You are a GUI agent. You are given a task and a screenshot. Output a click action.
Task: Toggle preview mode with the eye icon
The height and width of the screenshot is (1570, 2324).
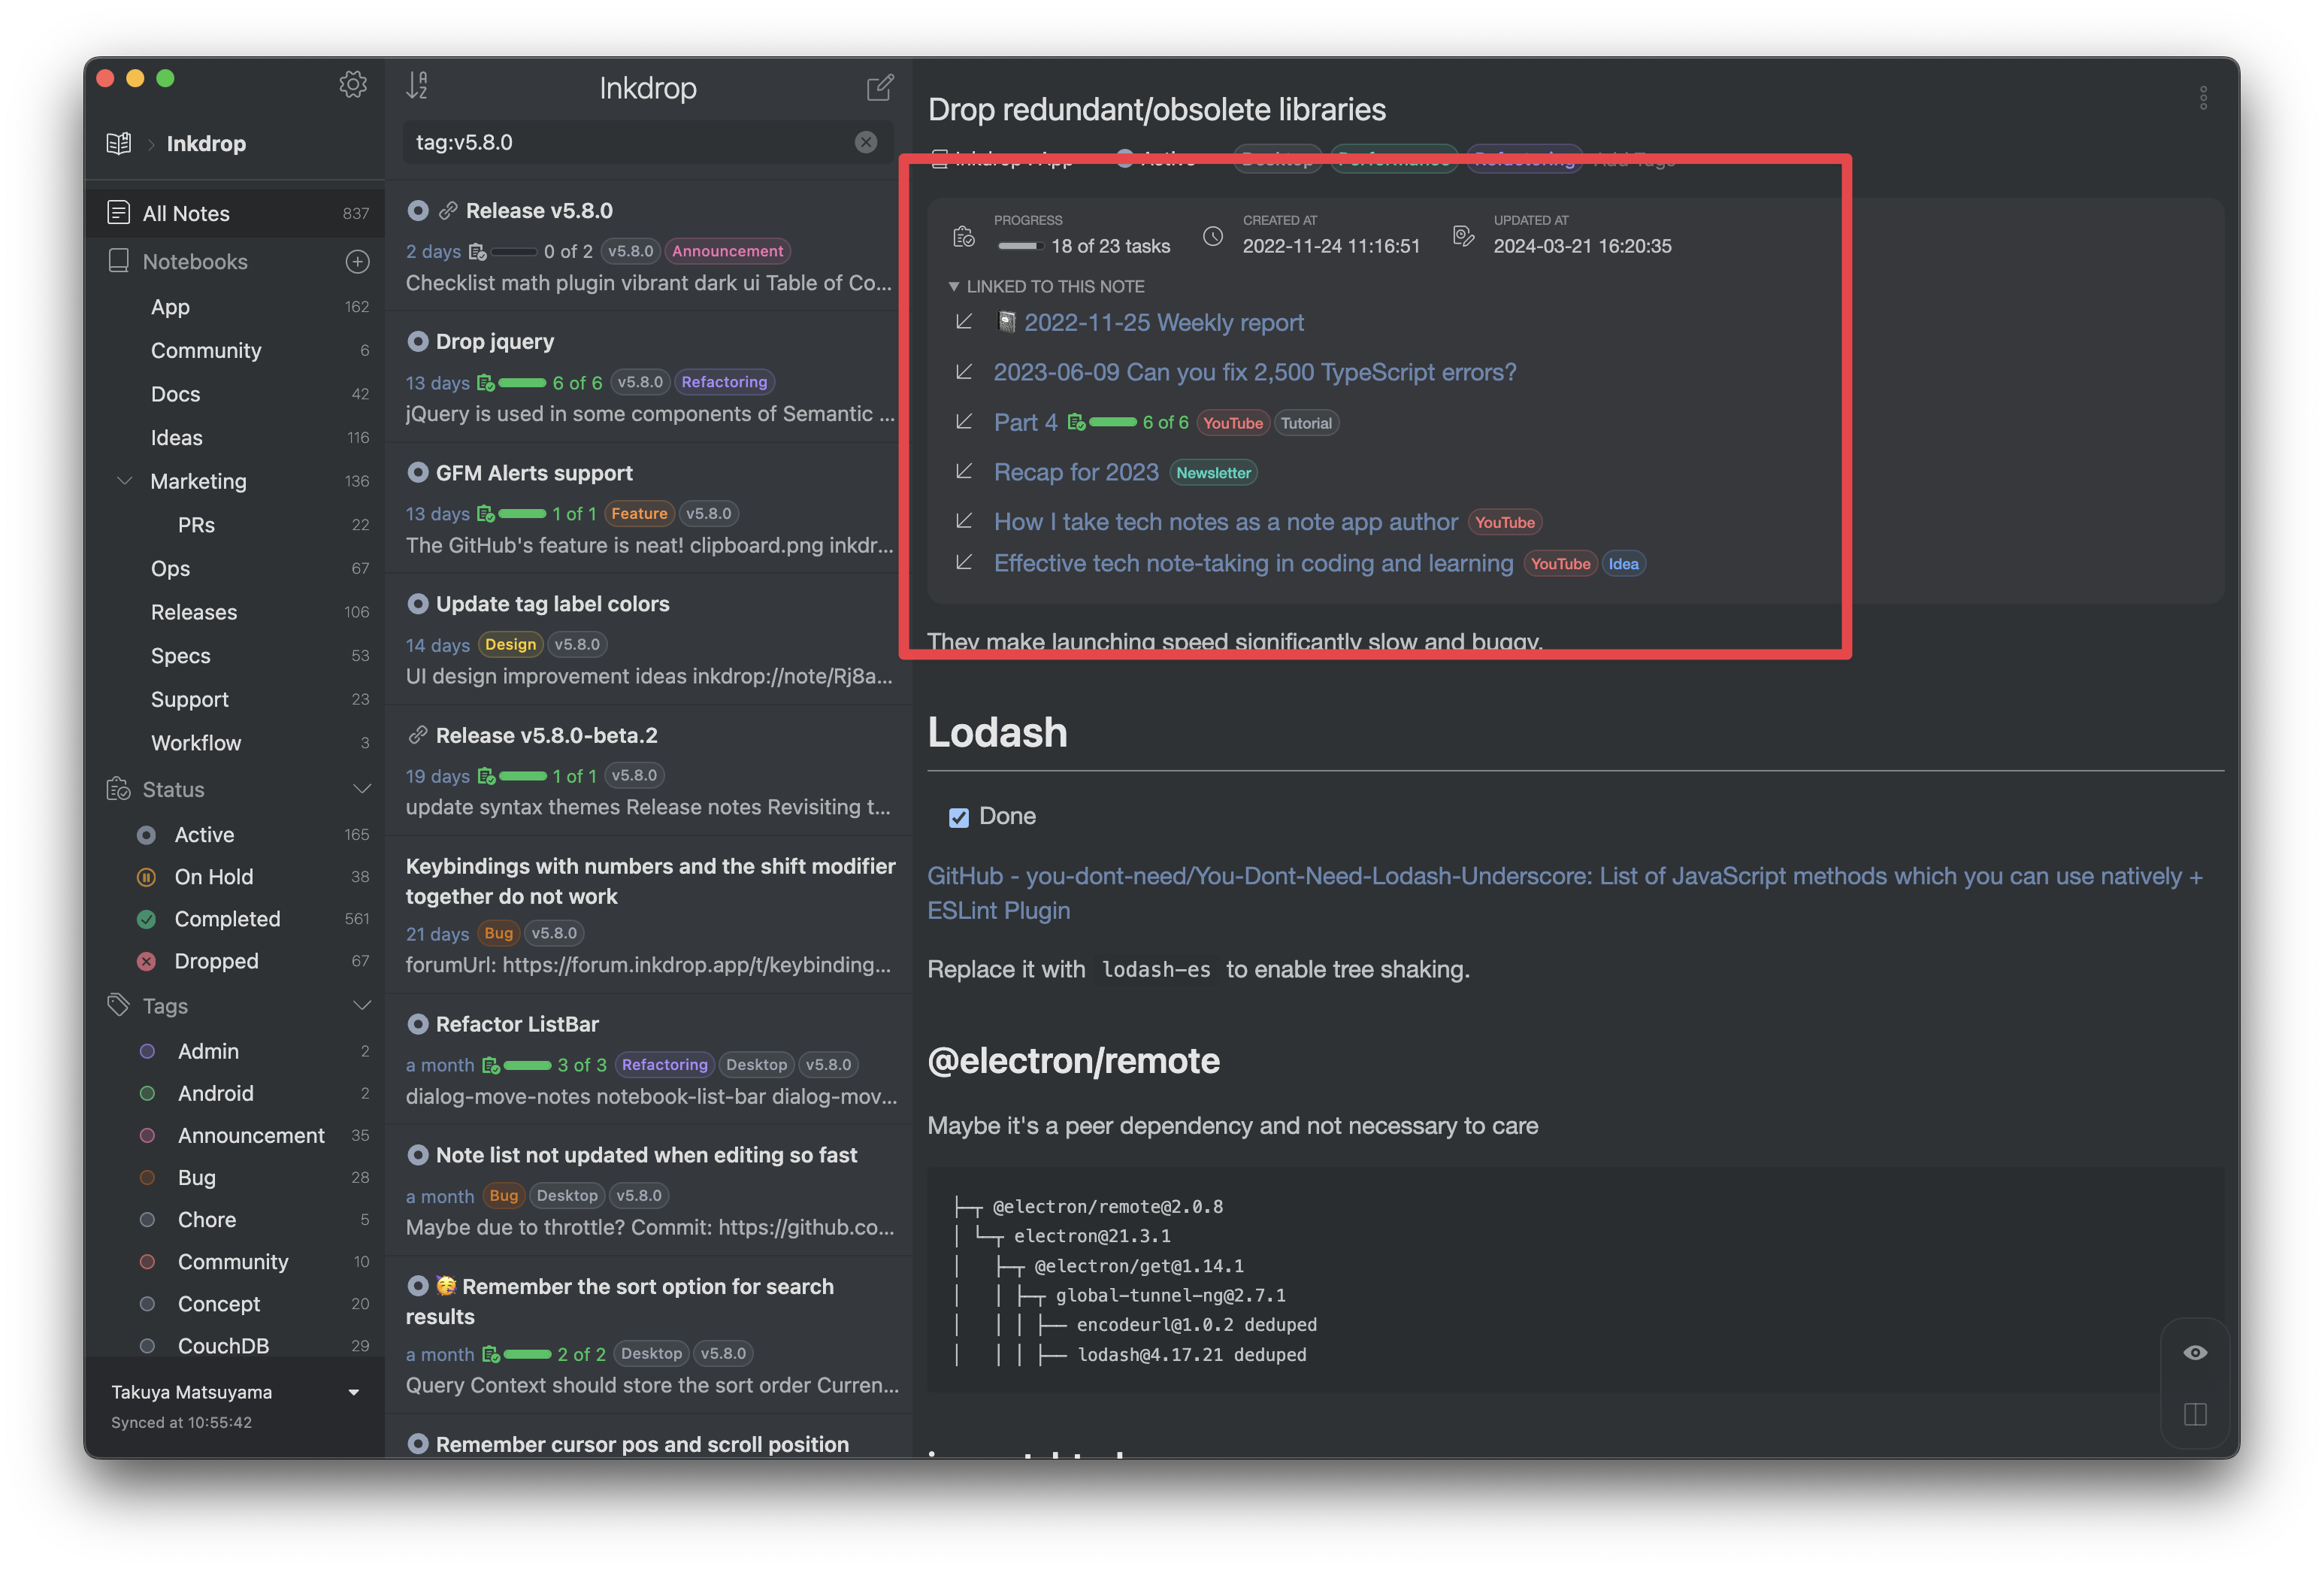pyautogui.click(x=2195, y=1353)
